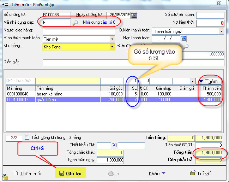229x182 pixels.
Task: Click the Nhà cung cấp số 6 link
Action: coord(99,23)
